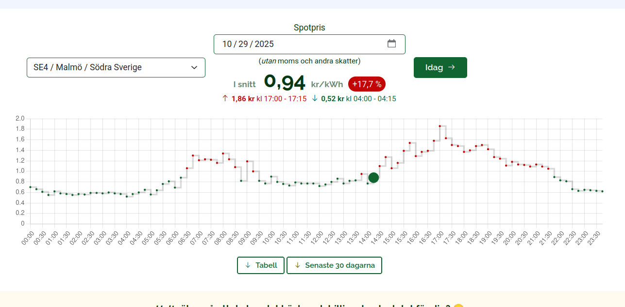Expand the SE4 / Malmö price area dropdown
Screen dimensions: 625x307
116,67
